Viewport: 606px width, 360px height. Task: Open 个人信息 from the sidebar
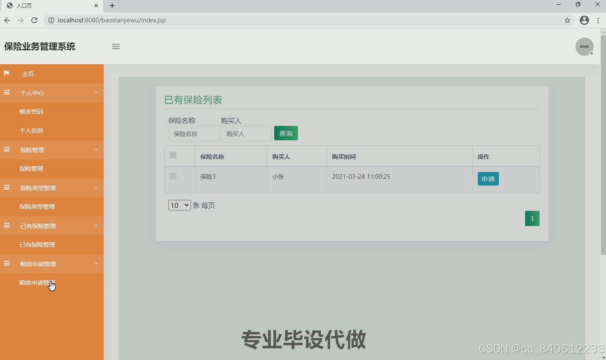(x=31, y=130)
